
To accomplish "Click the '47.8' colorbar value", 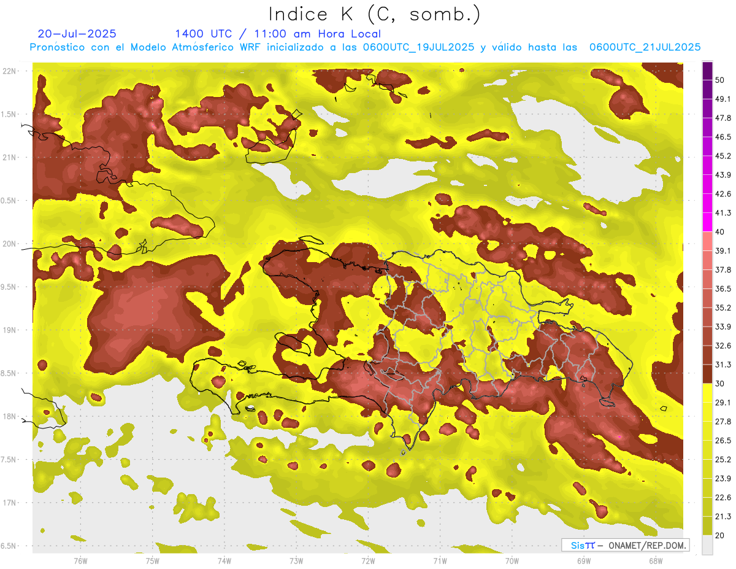I will (x=723, y=118).
